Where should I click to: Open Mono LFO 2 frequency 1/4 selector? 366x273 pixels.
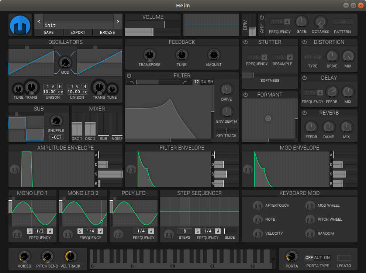pos(90,231)
